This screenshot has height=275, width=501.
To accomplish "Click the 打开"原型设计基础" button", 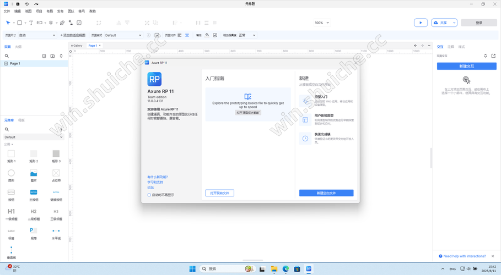I will 248,113.
